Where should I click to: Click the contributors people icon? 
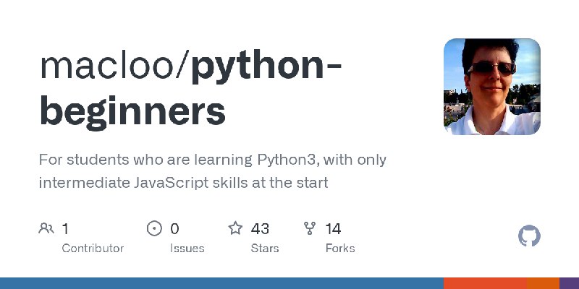point(46,228)
